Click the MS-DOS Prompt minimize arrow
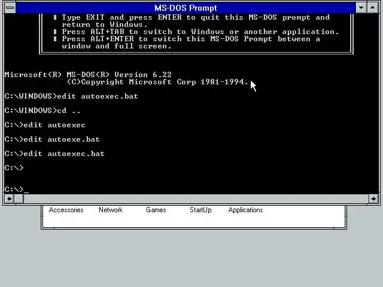 pos(361,8)
